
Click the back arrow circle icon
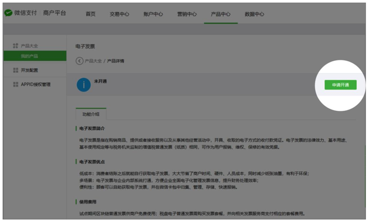80,61
